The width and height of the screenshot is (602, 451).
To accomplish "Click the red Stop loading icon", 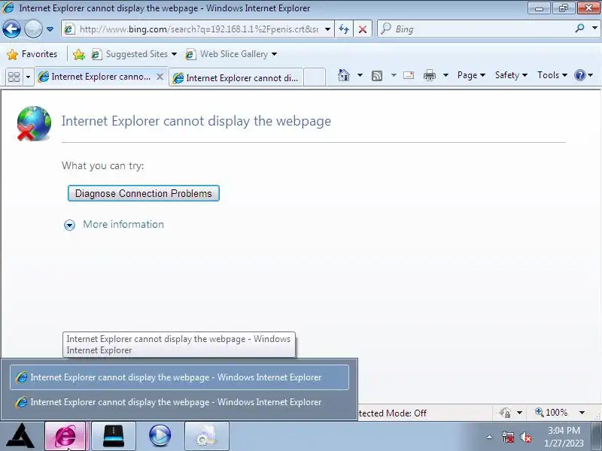I will pos(363,29).
